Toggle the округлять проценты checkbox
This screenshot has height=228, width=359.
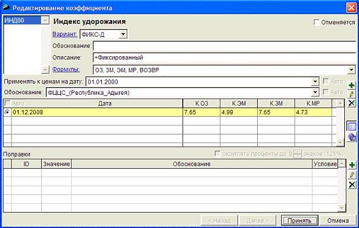tap(217, 153)
